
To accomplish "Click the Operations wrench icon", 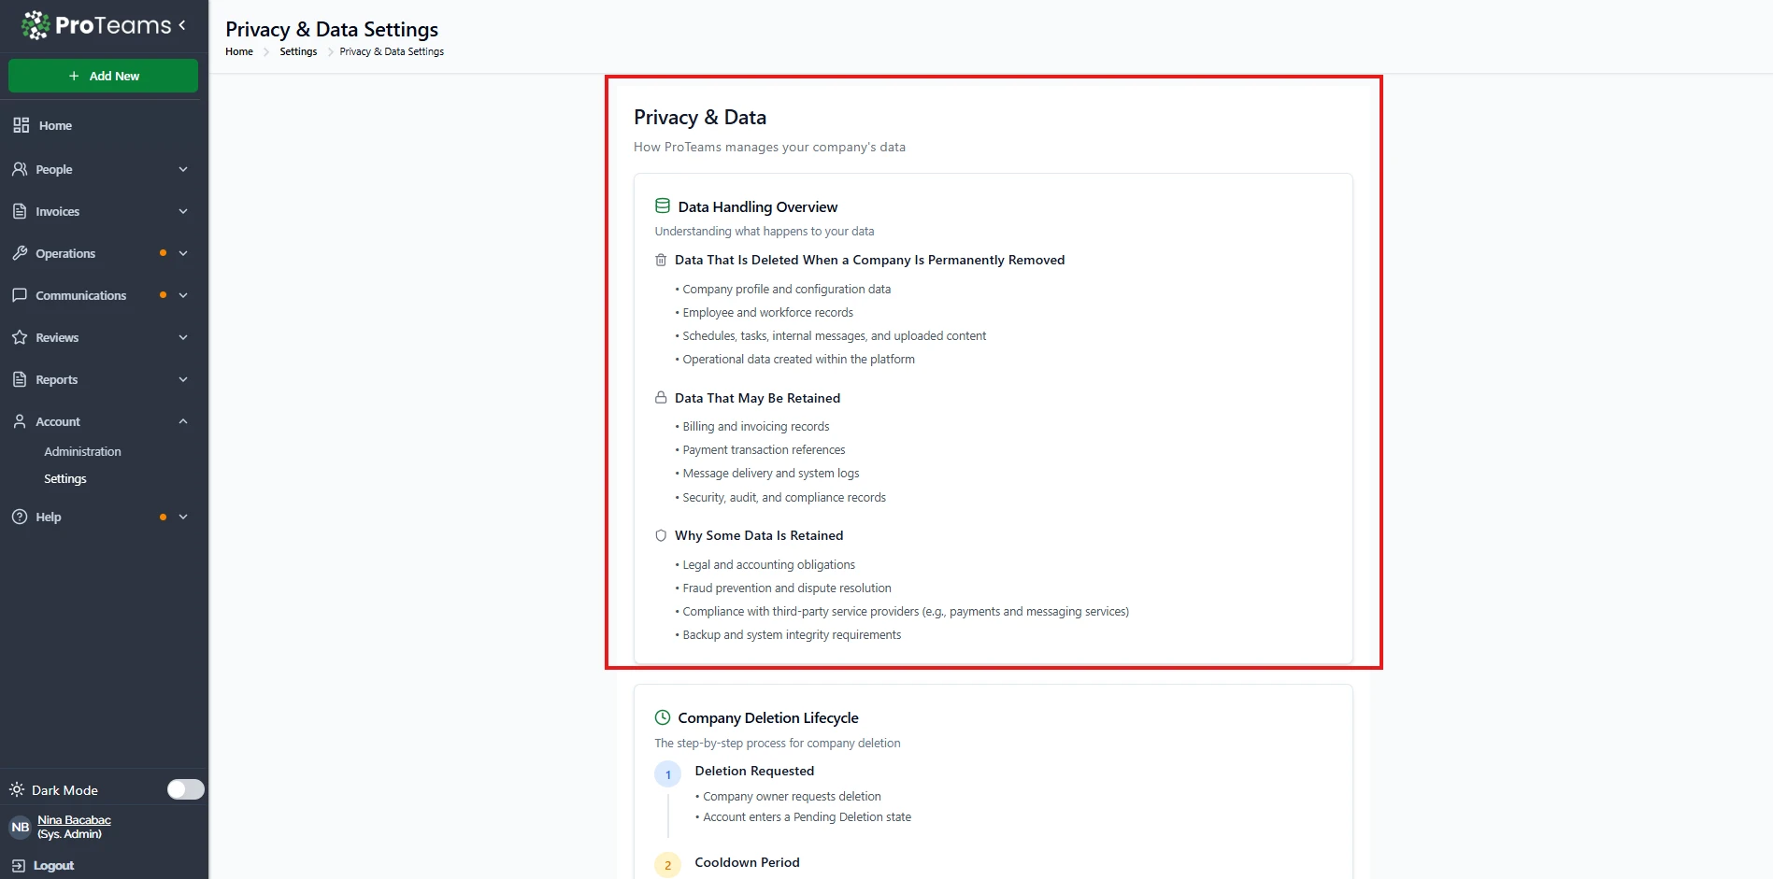I will (x=20, y=253).
